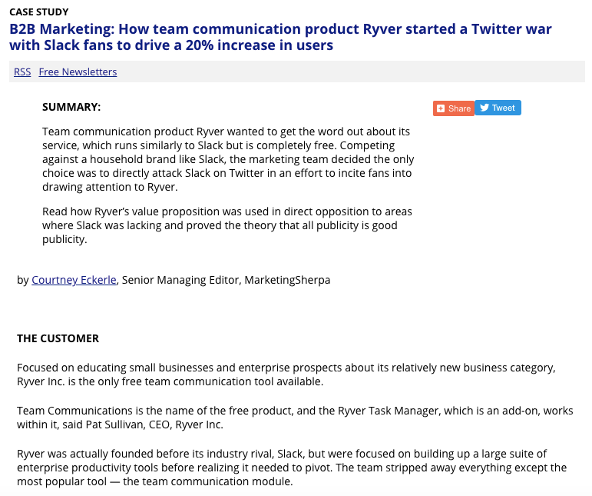This screenshot has width=592, height=496.
Task: Open the Free Newsletters link
Action: [x=78, y=72]
